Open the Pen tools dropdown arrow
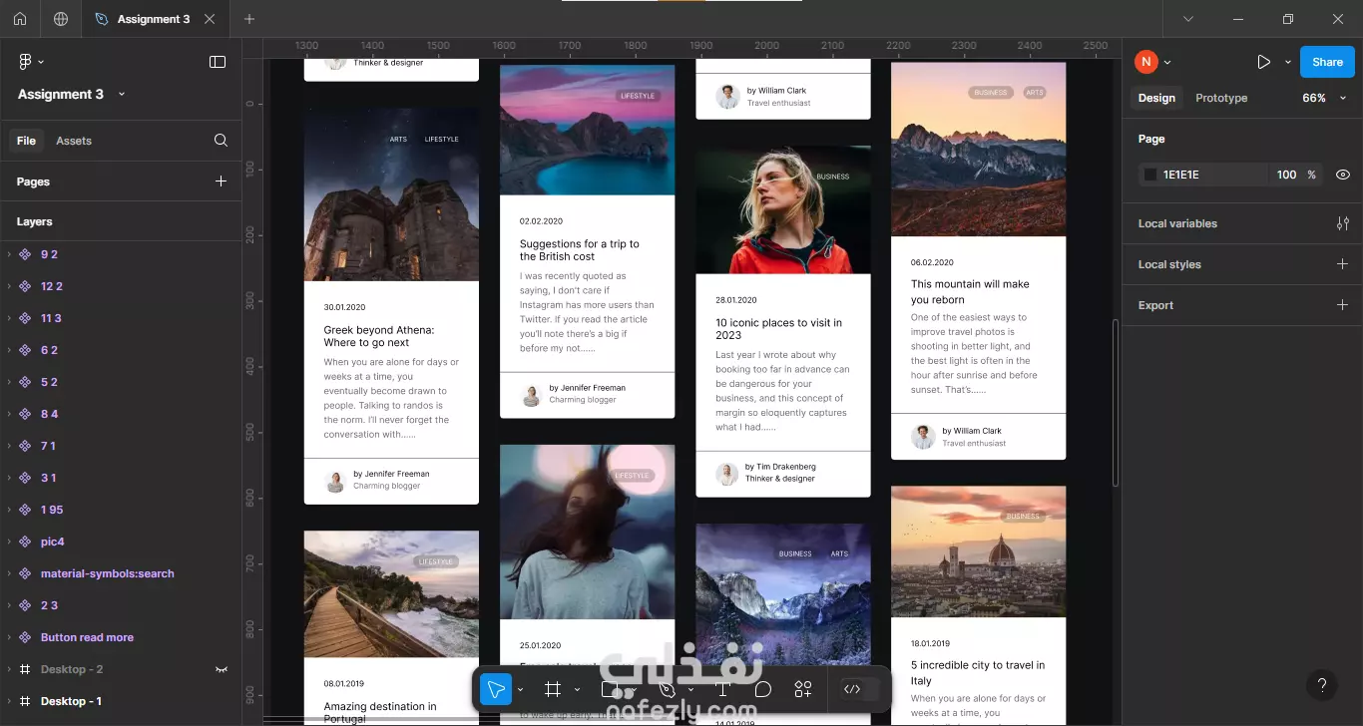 click(690, 690)
